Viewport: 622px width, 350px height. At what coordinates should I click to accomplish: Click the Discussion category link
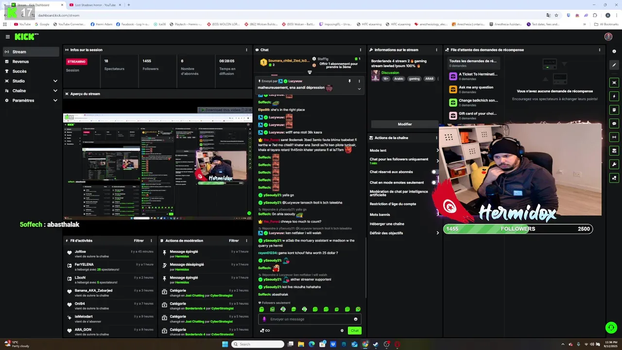click(x=390, y=72)
